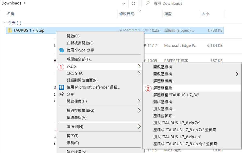Click the Microsoft Defender shield icon

[62, 87]
